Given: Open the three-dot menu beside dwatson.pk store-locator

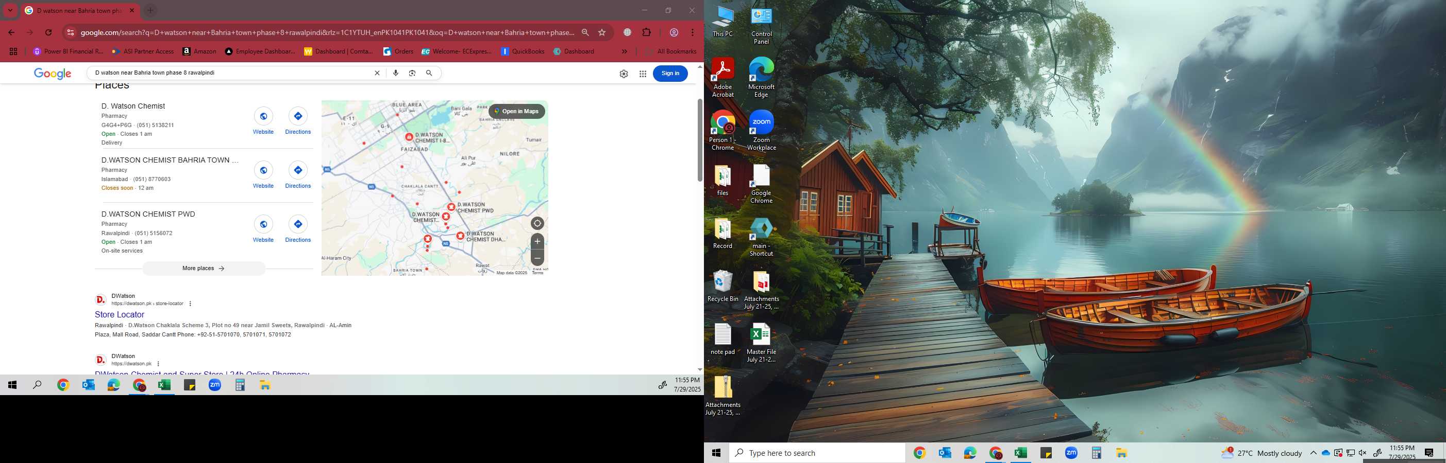Looking at the screenshot, I should tap(190, 304).
